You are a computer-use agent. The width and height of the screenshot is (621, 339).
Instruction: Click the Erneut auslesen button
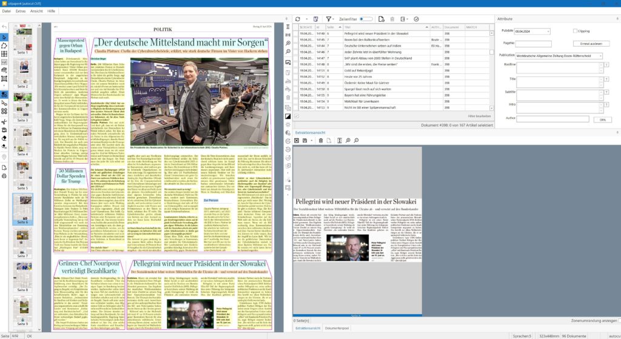[591, 44]
